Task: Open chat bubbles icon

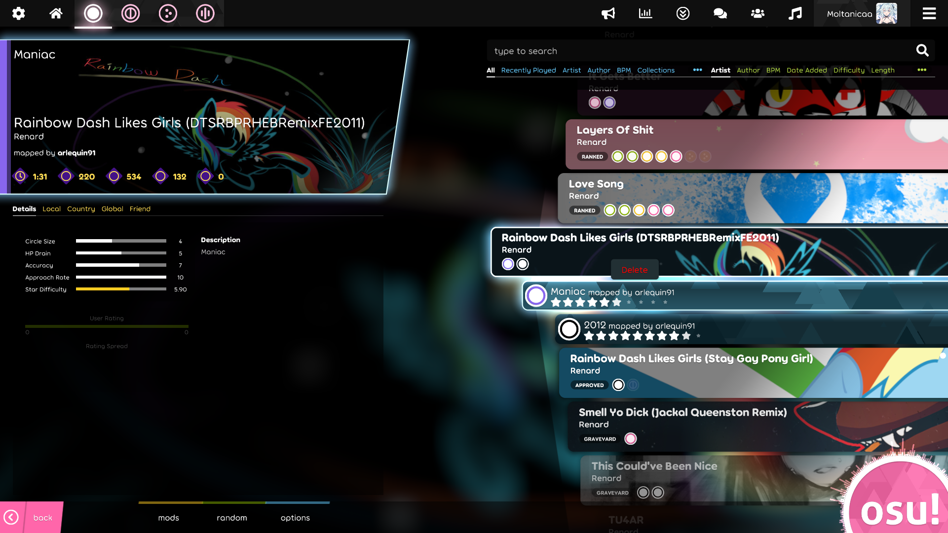Action: tap(720, 13)
